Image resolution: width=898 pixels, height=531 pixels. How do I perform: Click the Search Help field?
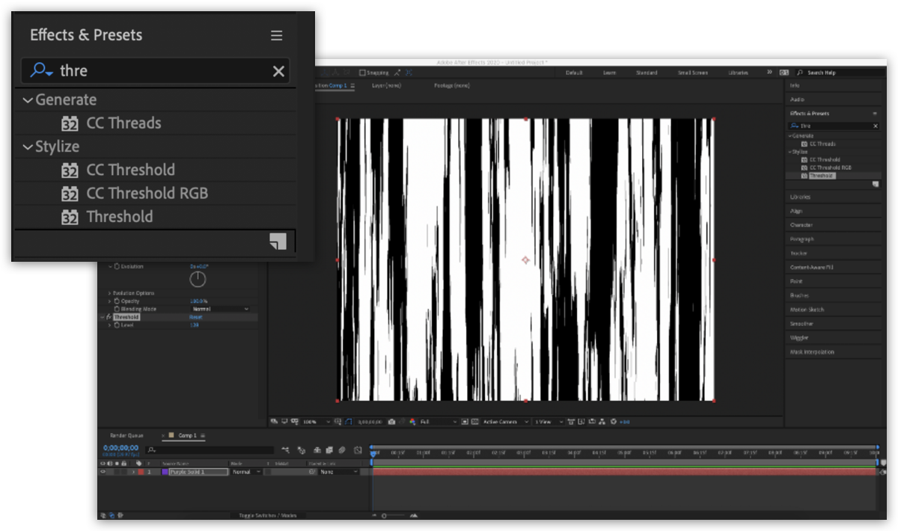click(840, 73)
